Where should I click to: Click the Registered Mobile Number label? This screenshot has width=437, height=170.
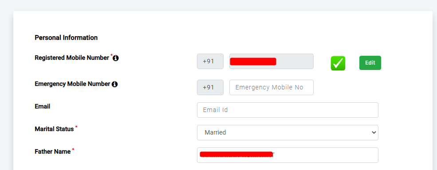point(72,58)
